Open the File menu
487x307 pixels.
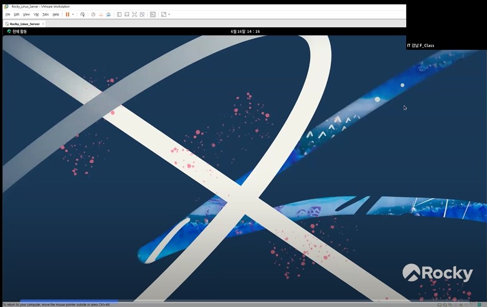click(7, 14)
